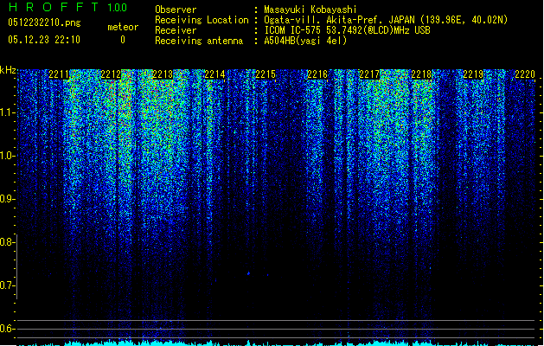Click the 2218 time marker
Image resolution: width=544 pixels, height=346 pixels.
click(x=421, y=74)
